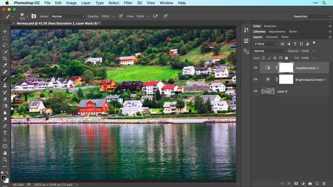Toggle pressure for opacity option
This screenshot has width=333, height=187.
pos(120,16)
